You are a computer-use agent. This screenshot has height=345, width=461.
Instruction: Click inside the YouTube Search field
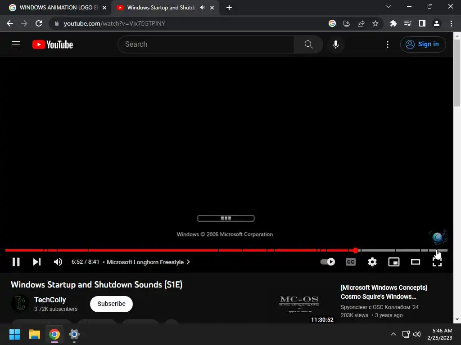[206, 44]
